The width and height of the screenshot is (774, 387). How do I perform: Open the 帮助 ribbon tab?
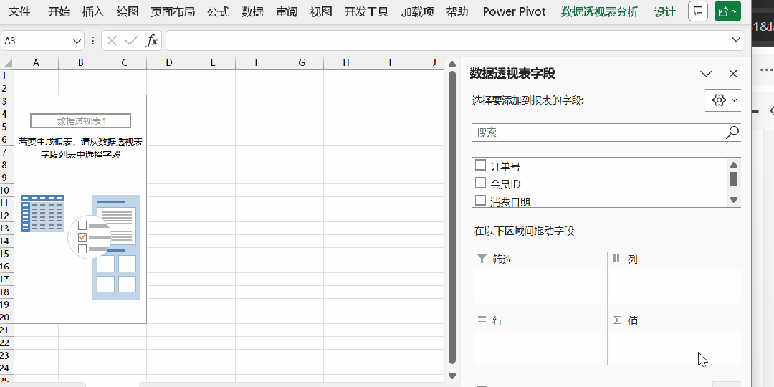click(457, 12)
